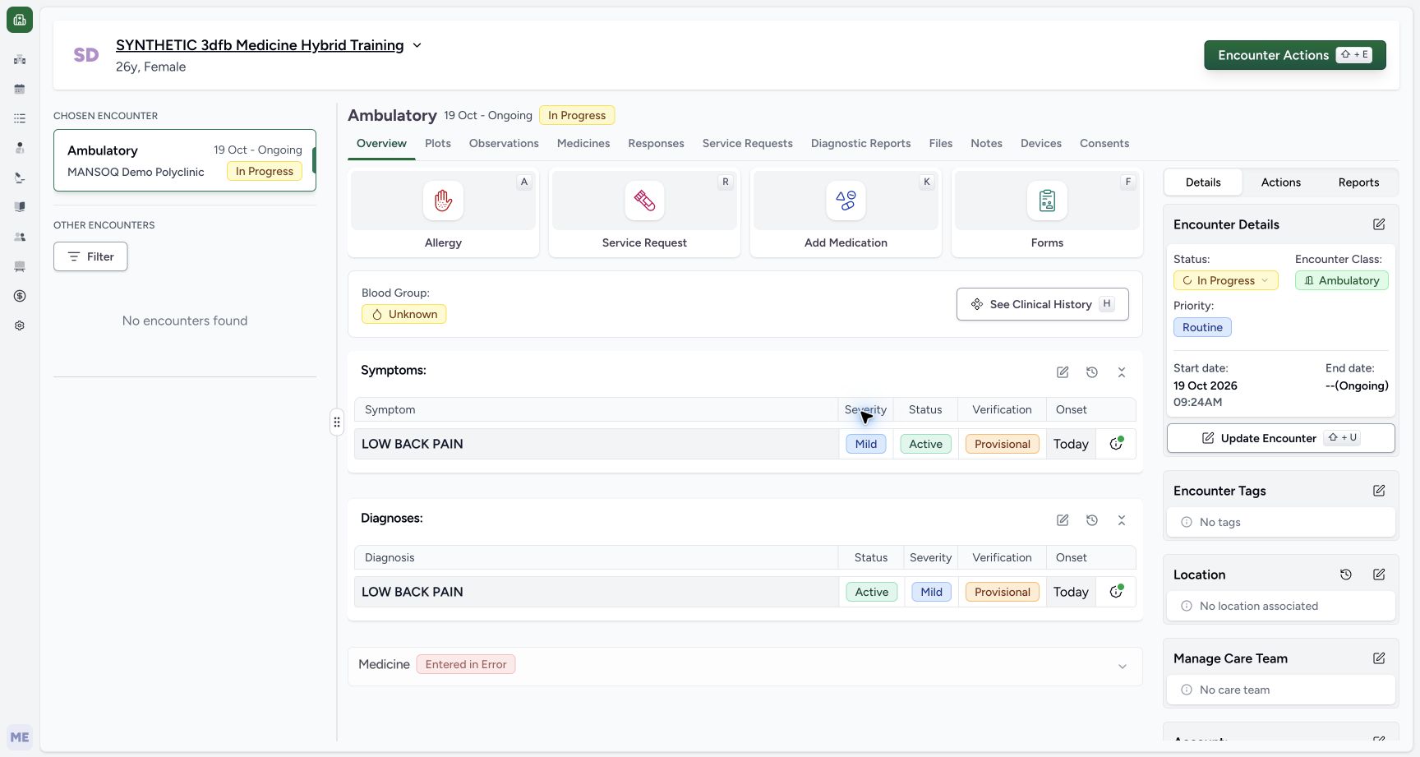Open the Observations tab
The height and width of the screenshot is (757, 1420).
coord(504,143)
